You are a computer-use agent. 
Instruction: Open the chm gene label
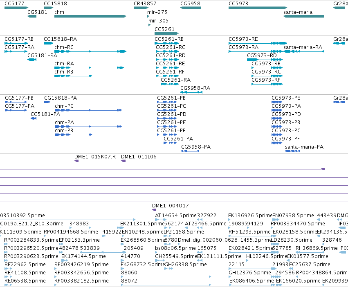59,12
